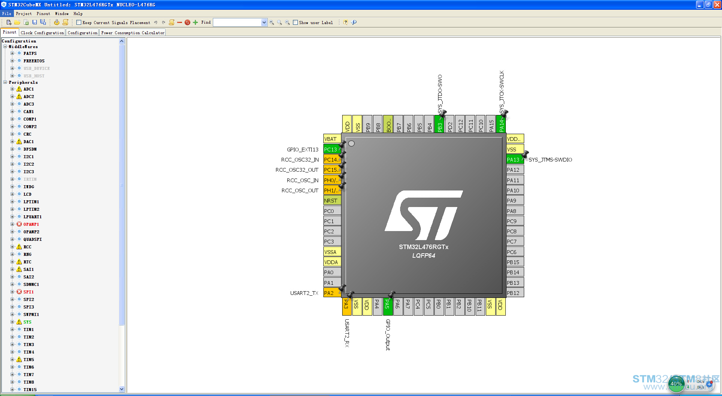Viewport: 722px width, 396px height.
Task: Click the undo arrow in the toolbar
Action: [x=156, y=23]
